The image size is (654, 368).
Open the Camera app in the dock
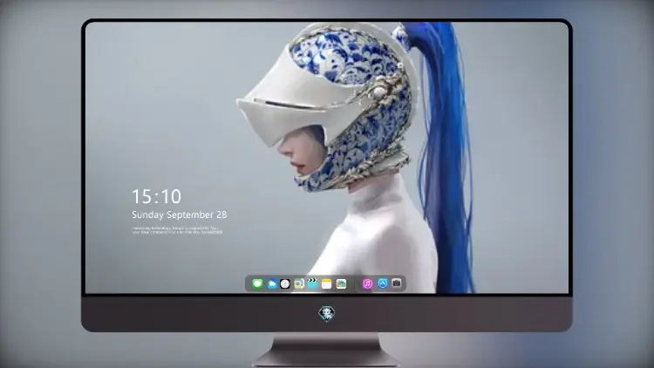point(397,283)
